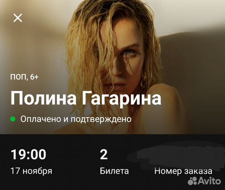Click the Avito watermark logo
The height and width of the screenshot is (190, 225).
(x=204, y=181)
